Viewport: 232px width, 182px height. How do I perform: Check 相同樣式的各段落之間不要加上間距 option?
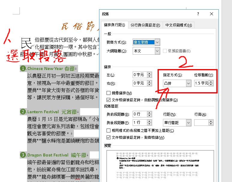coord(109,131)
